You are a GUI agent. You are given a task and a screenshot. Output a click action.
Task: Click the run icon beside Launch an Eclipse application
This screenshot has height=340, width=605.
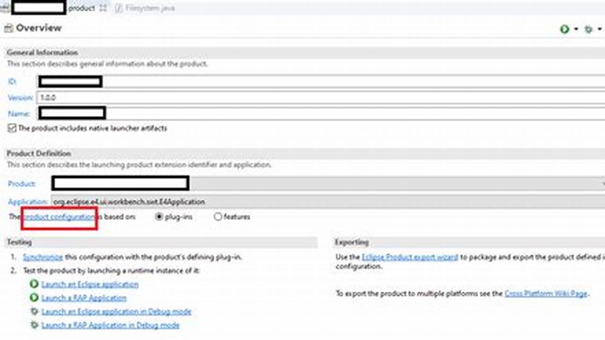pos(35,284)
